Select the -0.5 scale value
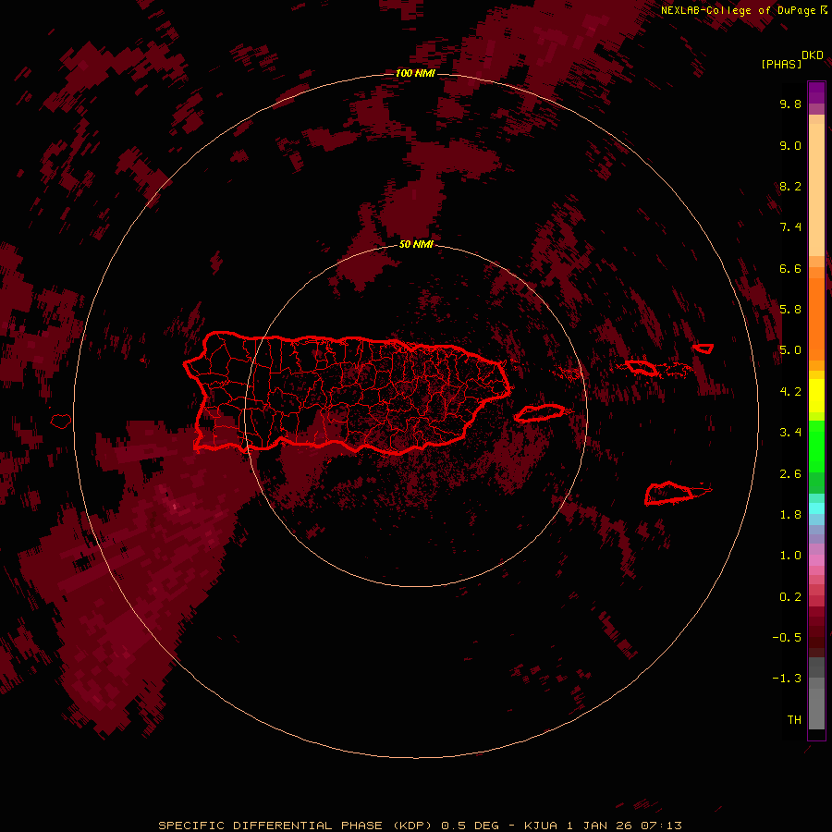Image resolution: width=832 pixels, height=832 pixels. tap(787, 637)
